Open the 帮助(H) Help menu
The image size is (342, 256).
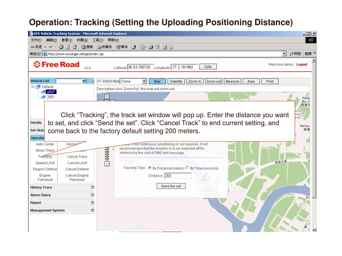tap(113, 40)
